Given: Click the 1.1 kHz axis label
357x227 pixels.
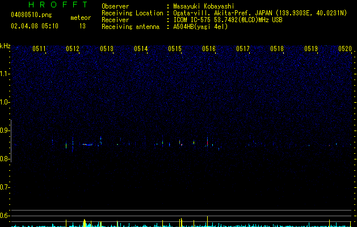Looking at the screenshot, I should click(x=5, y=74).
